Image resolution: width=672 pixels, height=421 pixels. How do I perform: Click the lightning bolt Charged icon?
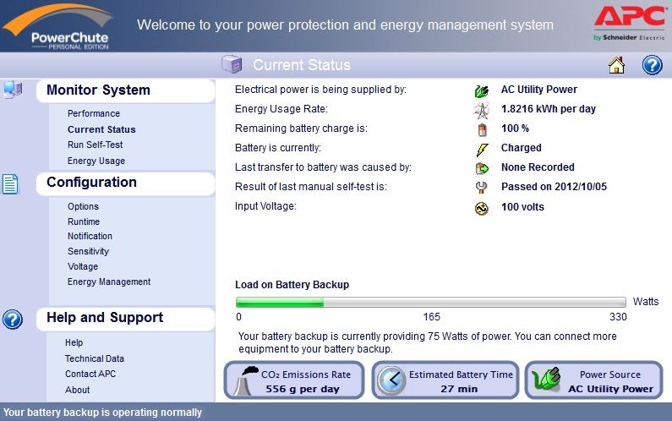(x=482, y=150)
